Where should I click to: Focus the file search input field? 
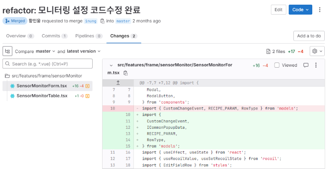pyautogui.click(x=48, y=64)
